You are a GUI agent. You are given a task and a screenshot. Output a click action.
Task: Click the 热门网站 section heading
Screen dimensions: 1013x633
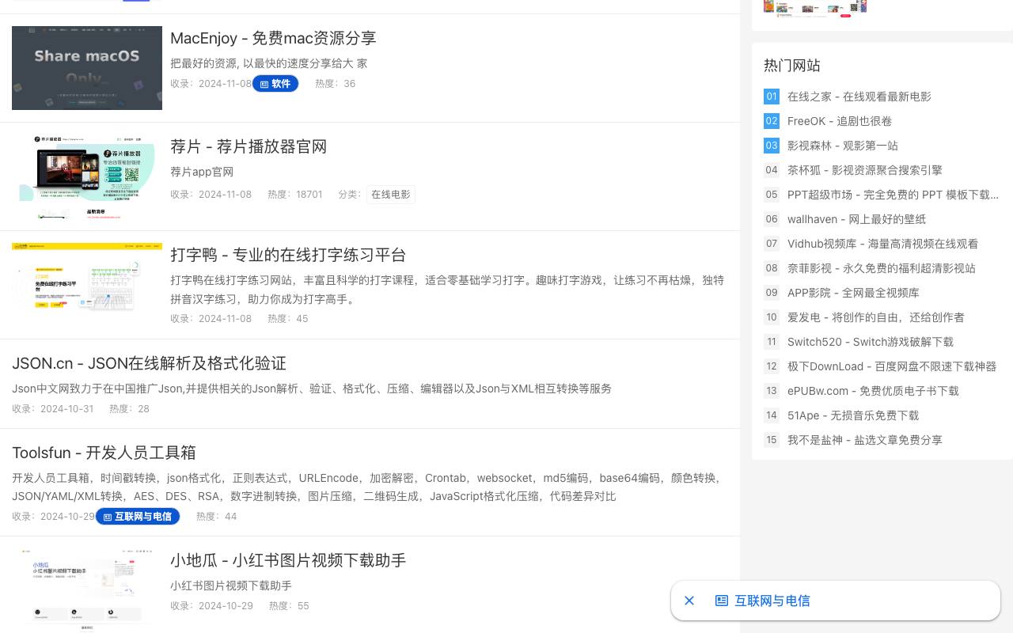[792, 66]
